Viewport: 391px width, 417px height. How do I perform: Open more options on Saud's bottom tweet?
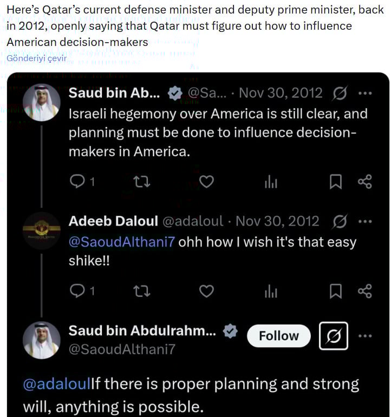(366, 336)
